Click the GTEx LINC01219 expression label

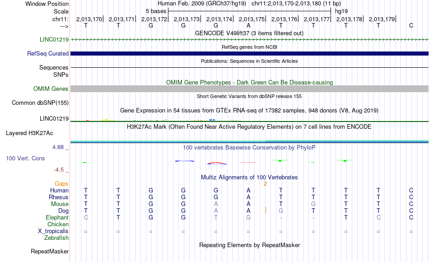[x=54, y=118]
